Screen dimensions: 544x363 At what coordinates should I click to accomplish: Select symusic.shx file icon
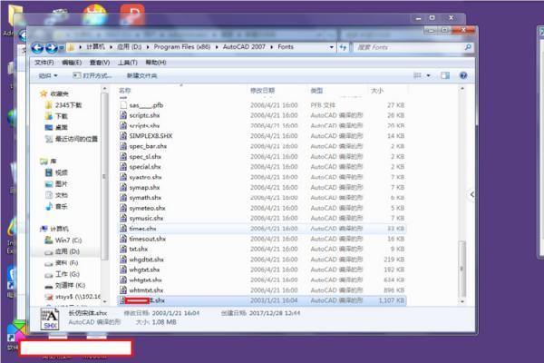point(123,218)
